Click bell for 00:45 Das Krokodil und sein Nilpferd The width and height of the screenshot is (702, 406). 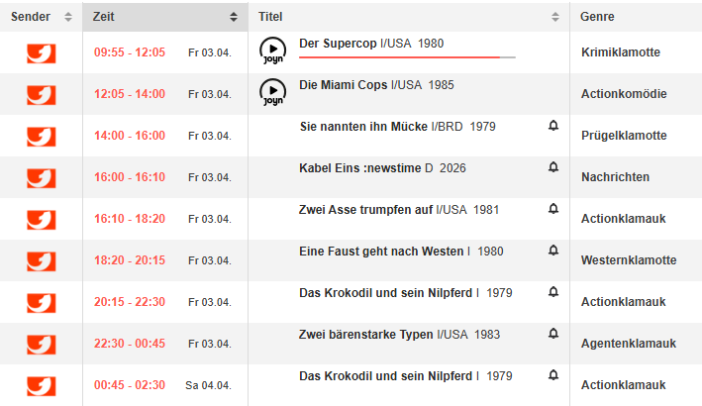tap(553, 375)
